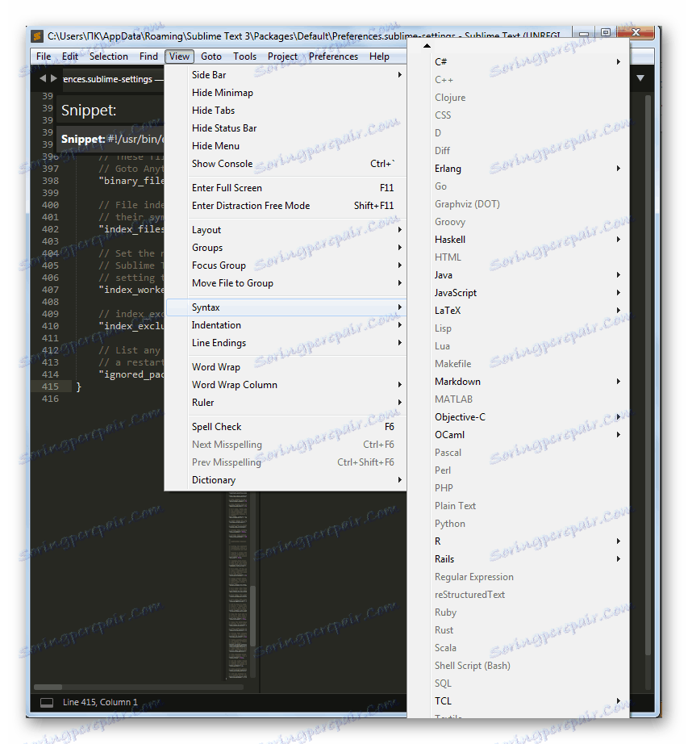Viewport: 688px width, 744px height.
Task: Enable Word Wrap
Action: coord(215,366)
